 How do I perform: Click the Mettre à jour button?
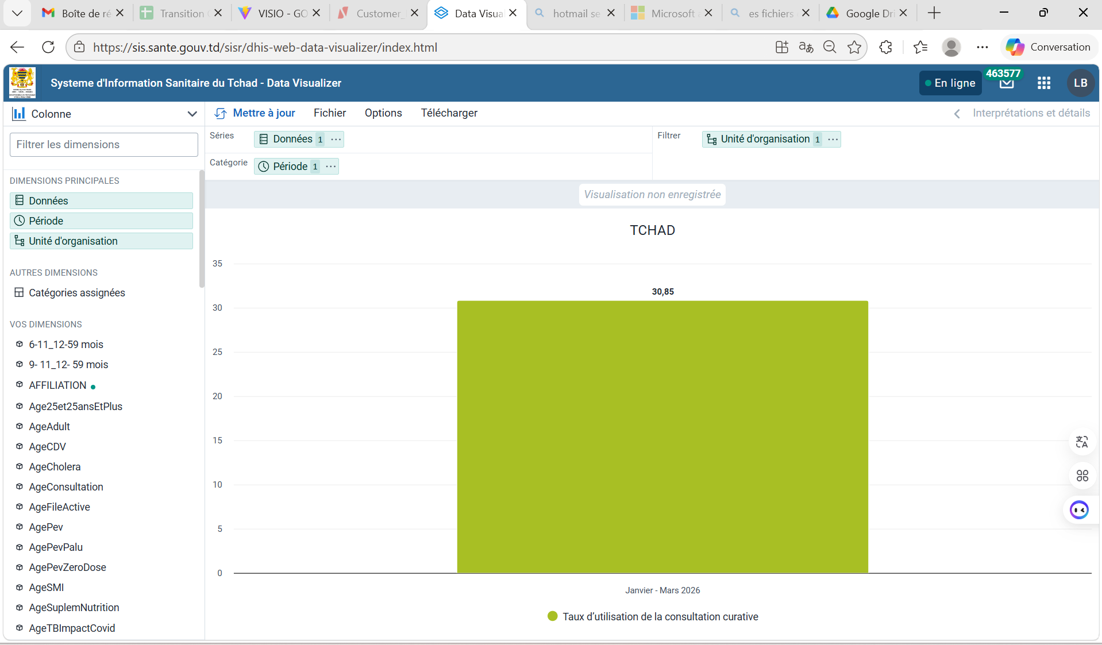(x=255, y=113)
